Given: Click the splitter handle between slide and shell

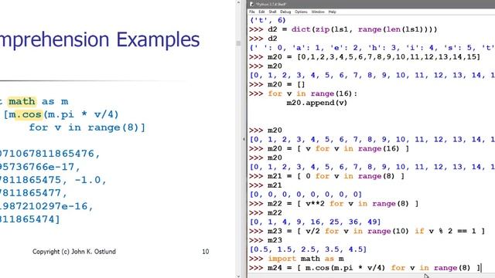Looking at the screenshot, I should (244, 139).
